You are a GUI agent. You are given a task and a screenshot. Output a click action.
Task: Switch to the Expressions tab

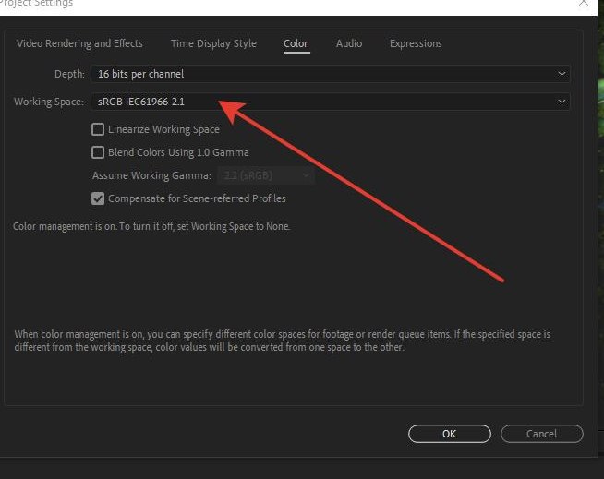tap(416, 43)
